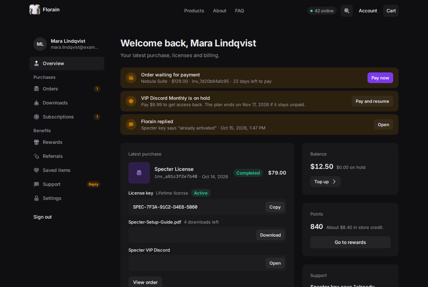Download Specter-Setup-Guide.pdf
Image resolution: width=428 pixels, height=287 pixels.
270,235
